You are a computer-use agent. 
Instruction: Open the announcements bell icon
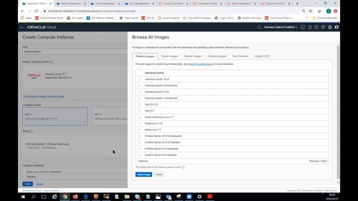(309, 27)
